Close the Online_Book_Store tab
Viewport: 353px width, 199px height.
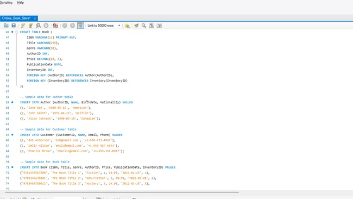click(x=35, y=18)
